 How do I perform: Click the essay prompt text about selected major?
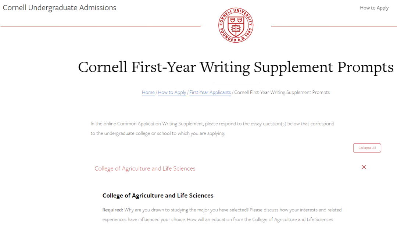coord(222,215)
